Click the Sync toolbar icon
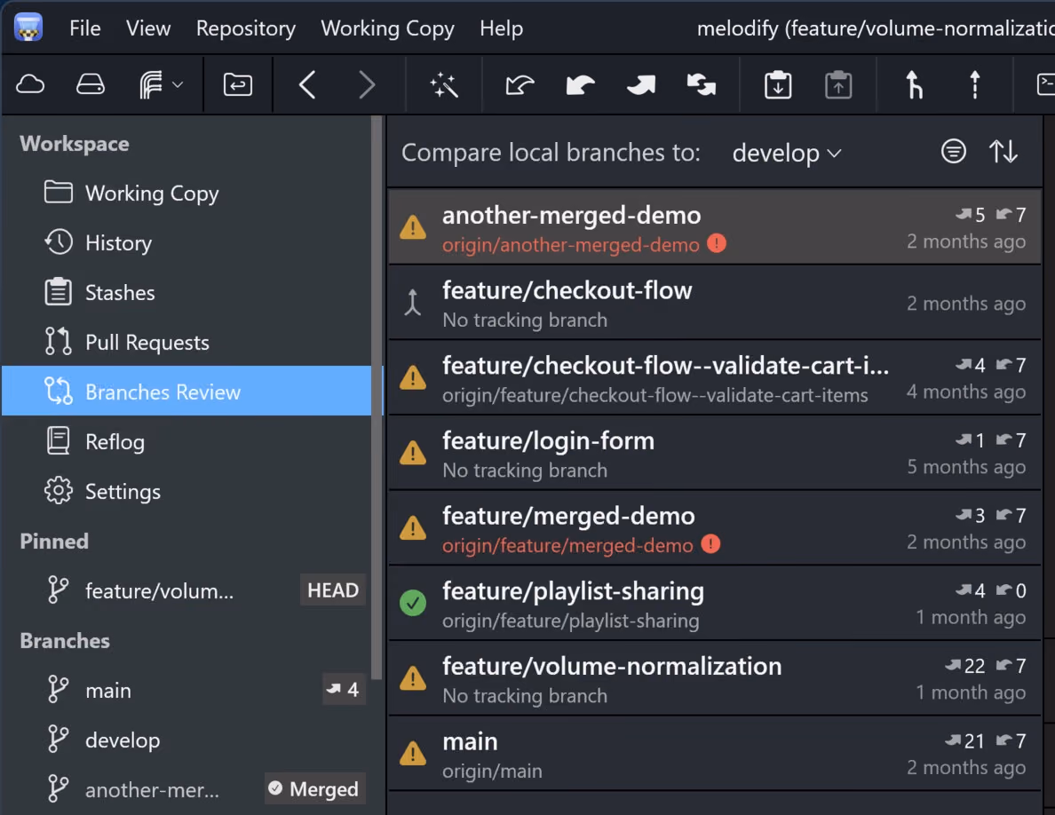Image resolution: width=1055 pixels, height=815 pixels. (701, 84)
